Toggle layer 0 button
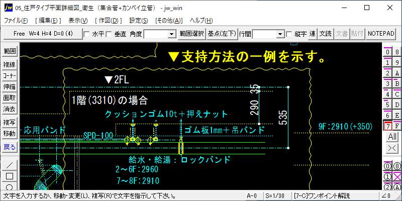Viewport: 402px width, 201px height. (387, 52)
